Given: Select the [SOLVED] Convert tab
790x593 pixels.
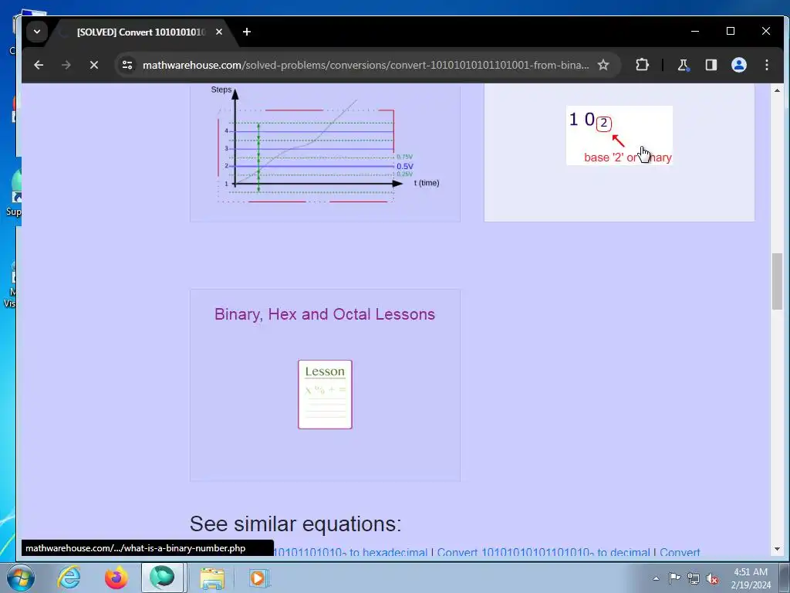Looking at the screenshot, I should (141, 32).
